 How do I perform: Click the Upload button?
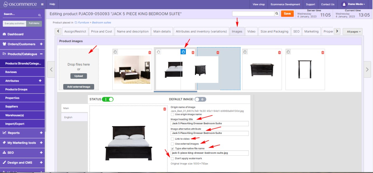coord(79,76)
